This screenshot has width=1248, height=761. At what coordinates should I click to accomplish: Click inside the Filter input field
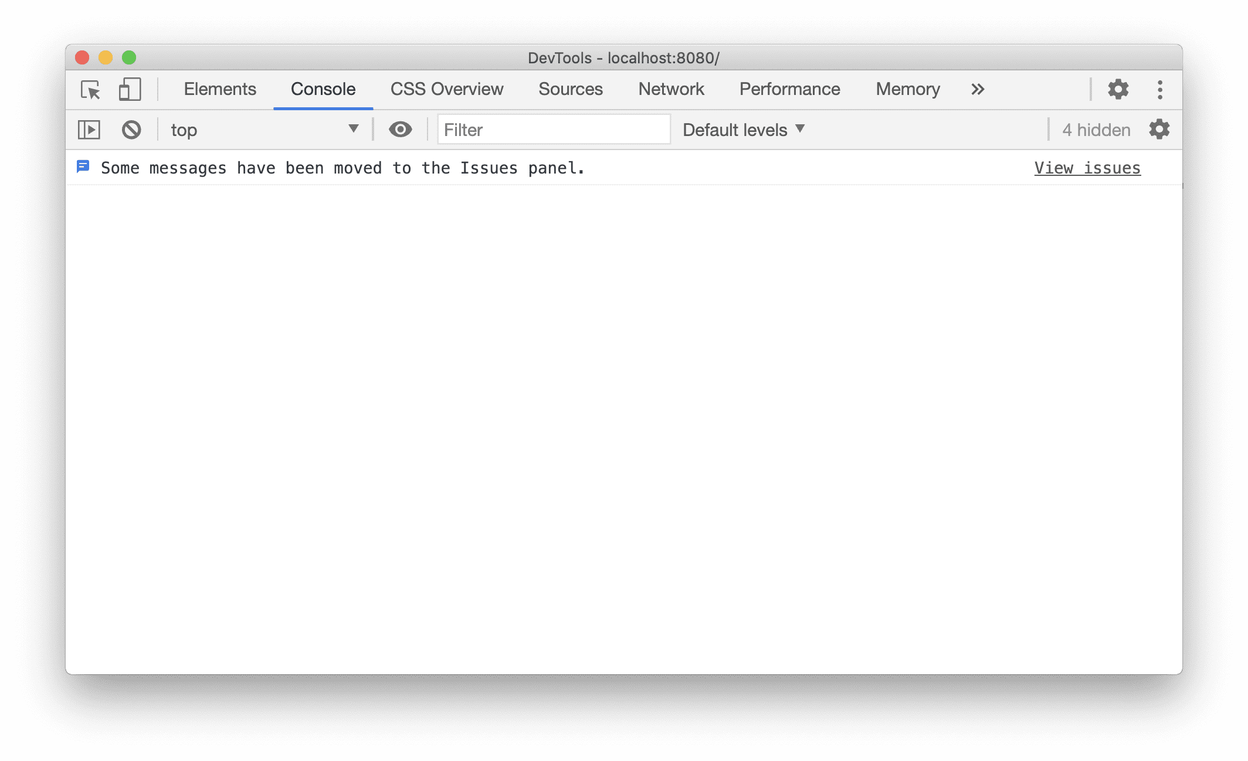click(x=547, y=129)
